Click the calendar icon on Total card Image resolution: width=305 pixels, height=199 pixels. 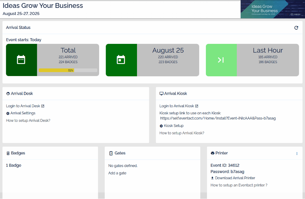[21, 60]
